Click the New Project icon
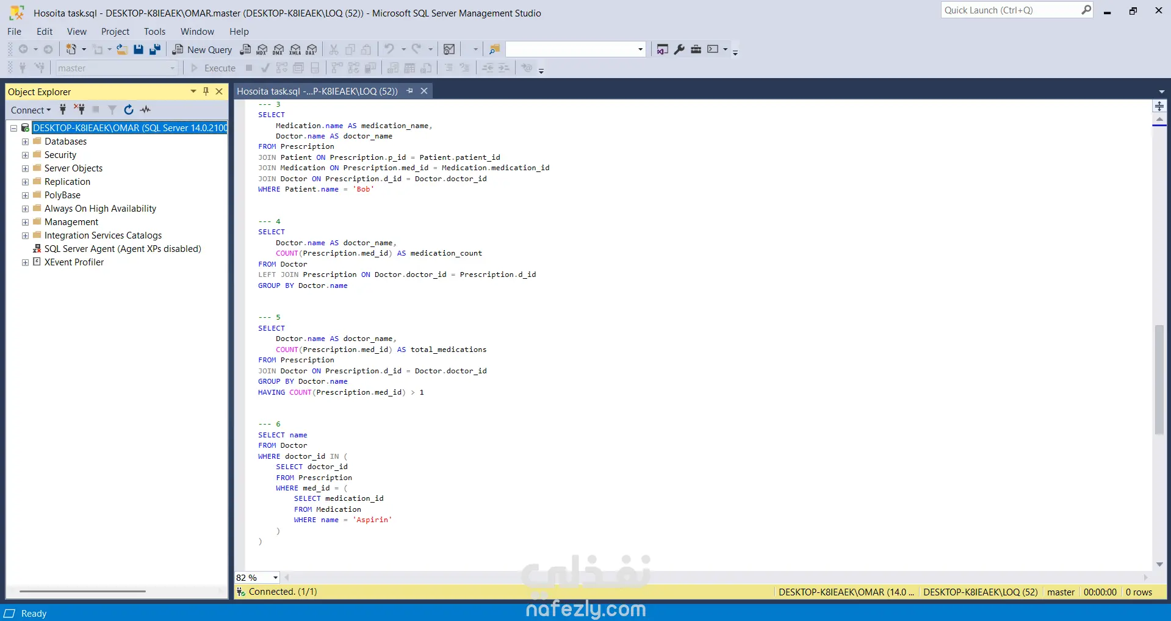The image size is (1171, 621). pos(71,49)
